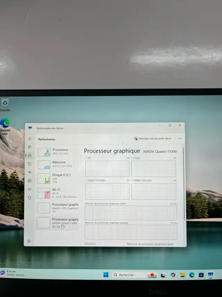Image resolution: width=222 pixels, height=297 pixels.
Task: Open File Explorer from the taskbar
Action: (x=182, y=275)
